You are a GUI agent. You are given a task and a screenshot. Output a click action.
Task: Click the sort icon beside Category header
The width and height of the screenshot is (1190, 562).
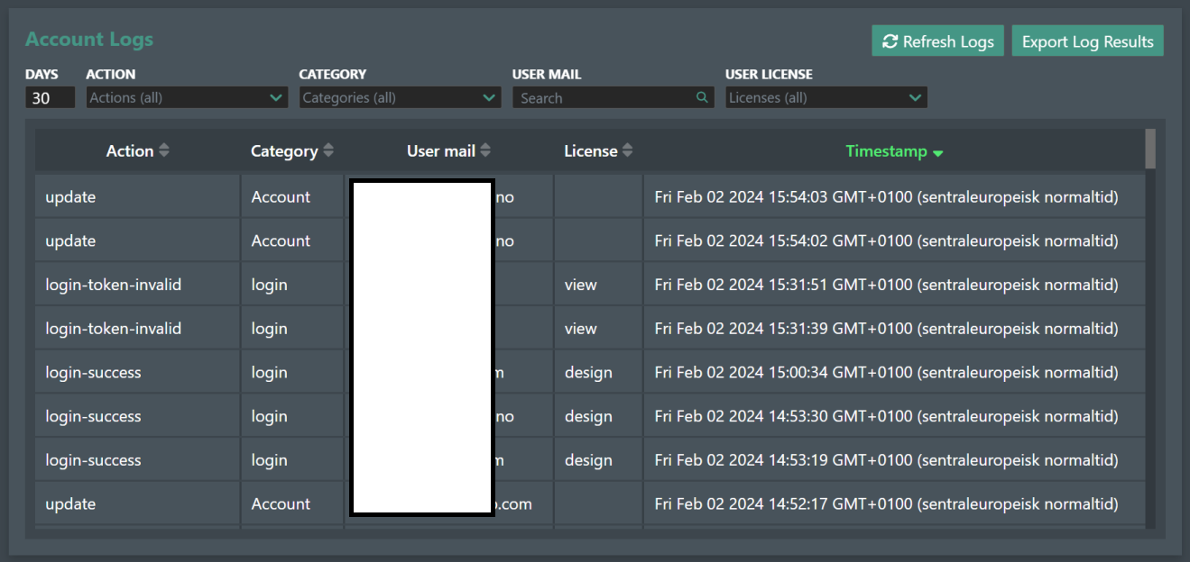(x=328, y=151)
